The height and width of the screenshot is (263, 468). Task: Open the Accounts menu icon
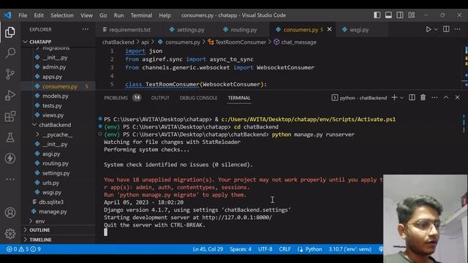point(10,213)
